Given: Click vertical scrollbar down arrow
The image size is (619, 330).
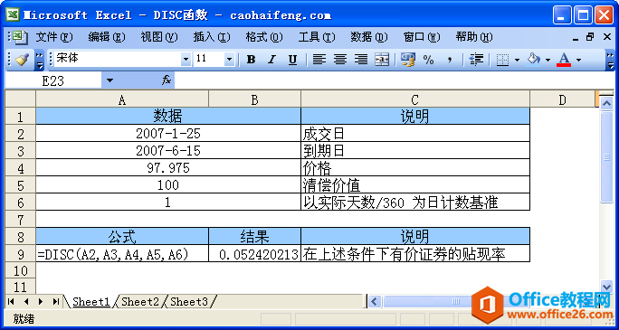Looking at the screenshot, I should point(606,287).
